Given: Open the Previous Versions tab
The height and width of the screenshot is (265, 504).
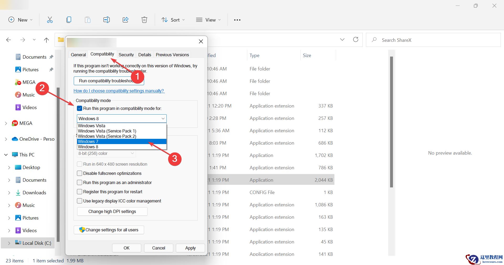Looking at the screenshot, I should pyautogui.click(x=172, y=55).
